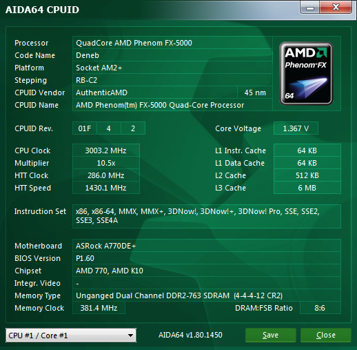Minimize the AIDA64 CPUID window

[x=310, y=8]
